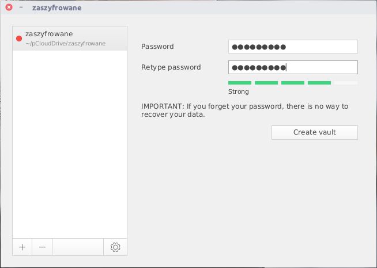Focus the Retype password field
Viewport: 377px width, 268px height.
click(x=293, y=67)
